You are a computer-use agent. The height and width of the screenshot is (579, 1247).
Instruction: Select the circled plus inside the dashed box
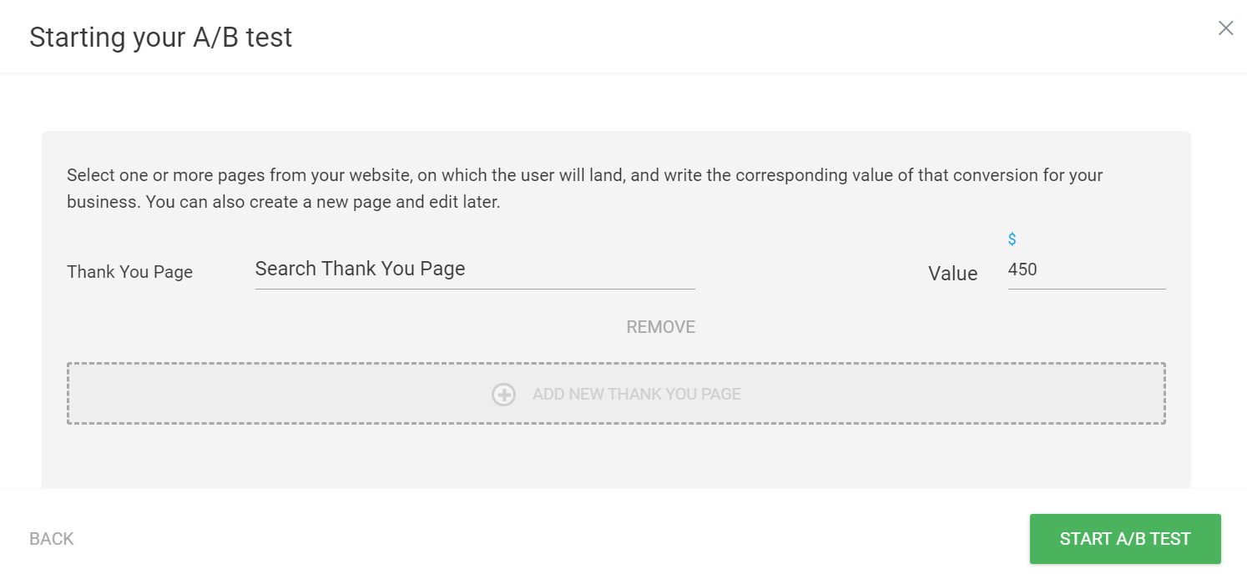pyautogui.click(x=504, y=394)
